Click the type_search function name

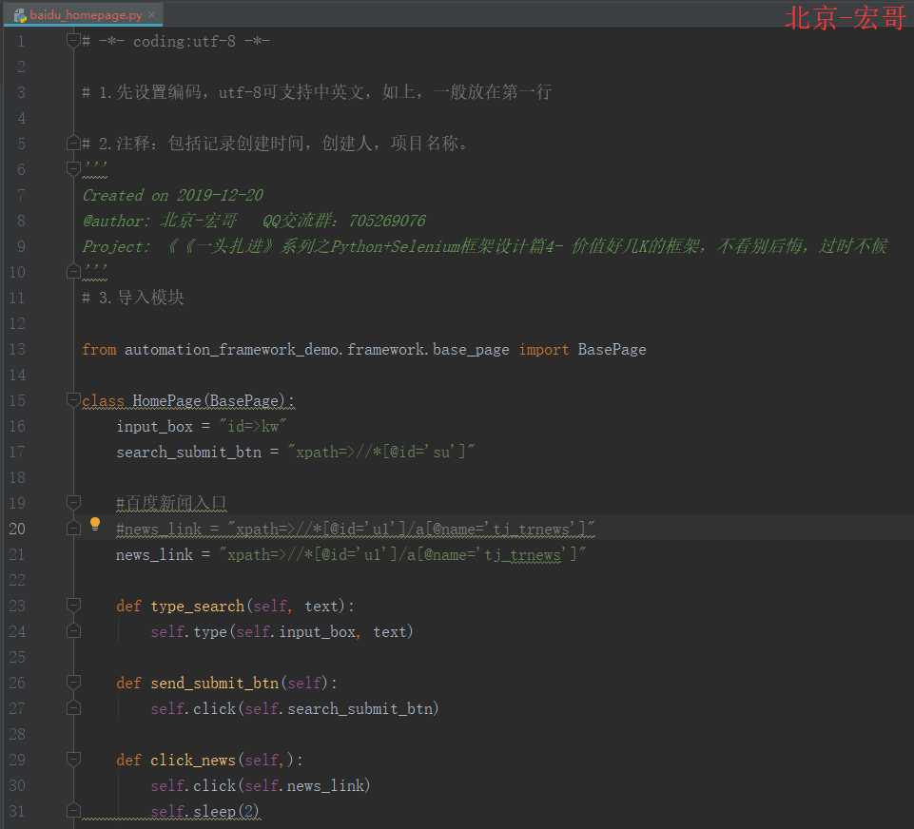pos(197,606)
